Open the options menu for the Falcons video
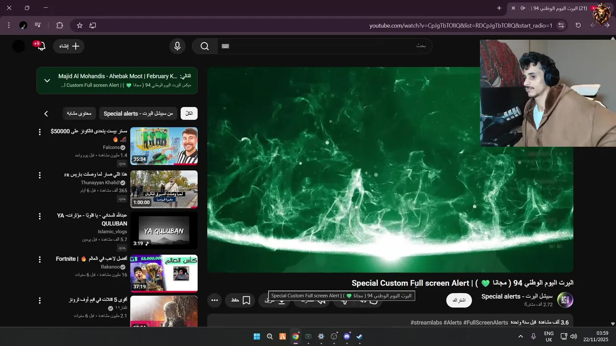Viewport: 616px width, 346px height. pyautogui.click(x=40, y=132)
